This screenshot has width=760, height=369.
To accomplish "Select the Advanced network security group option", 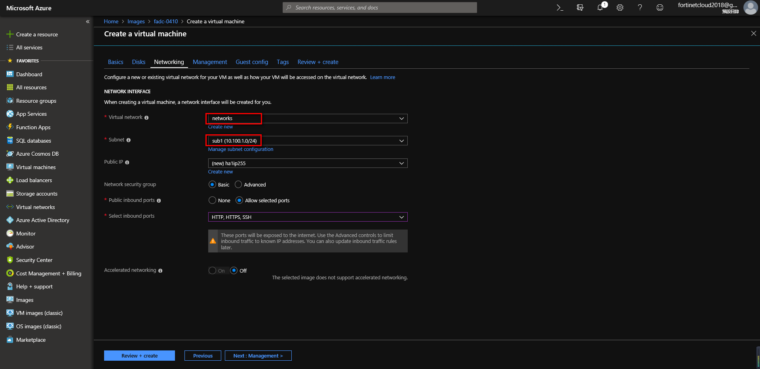I will 238,184.
